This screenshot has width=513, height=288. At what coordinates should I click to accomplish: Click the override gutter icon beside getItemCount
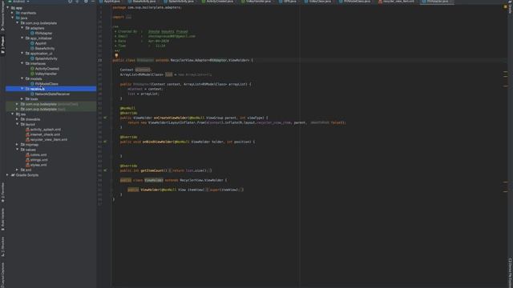click(x=105, y=170)
